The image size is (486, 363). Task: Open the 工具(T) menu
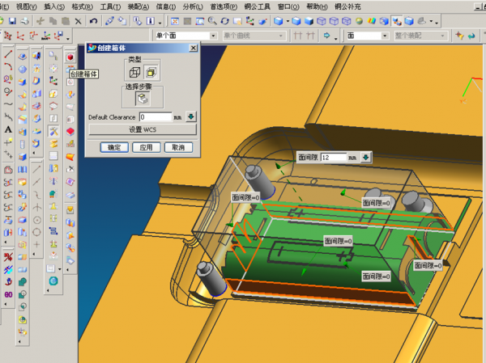[x=110, y=6]
